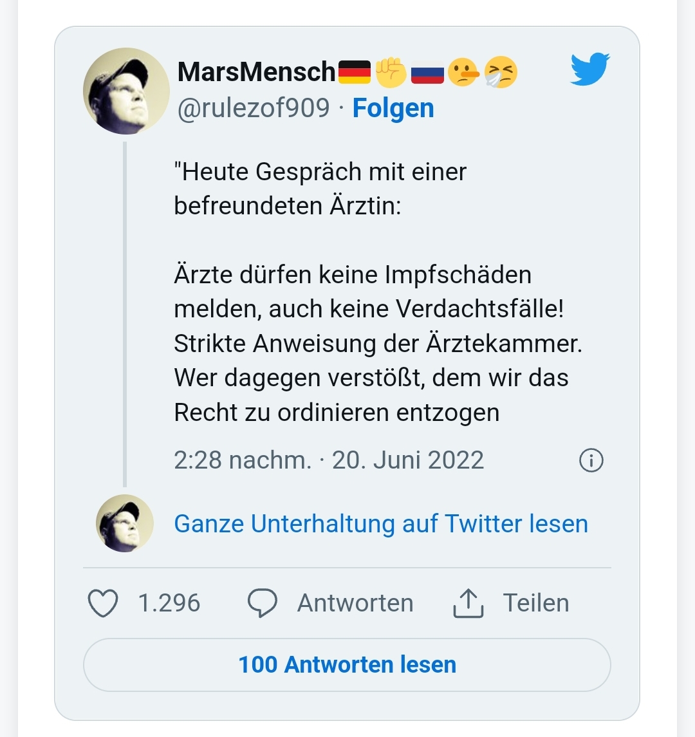Click the Teilen share label
Screen dimensions: 695x737
(536, 603)
